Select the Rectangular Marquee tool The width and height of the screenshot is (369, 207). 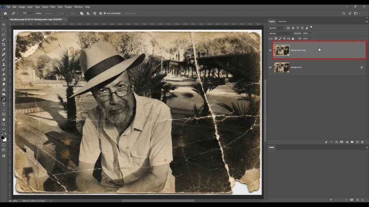(4, 29)
